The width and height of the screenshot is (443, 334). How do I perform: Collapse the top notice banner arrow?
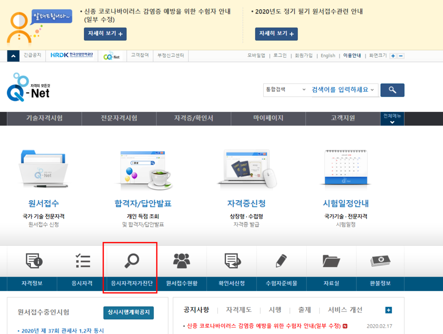point(13,56)
